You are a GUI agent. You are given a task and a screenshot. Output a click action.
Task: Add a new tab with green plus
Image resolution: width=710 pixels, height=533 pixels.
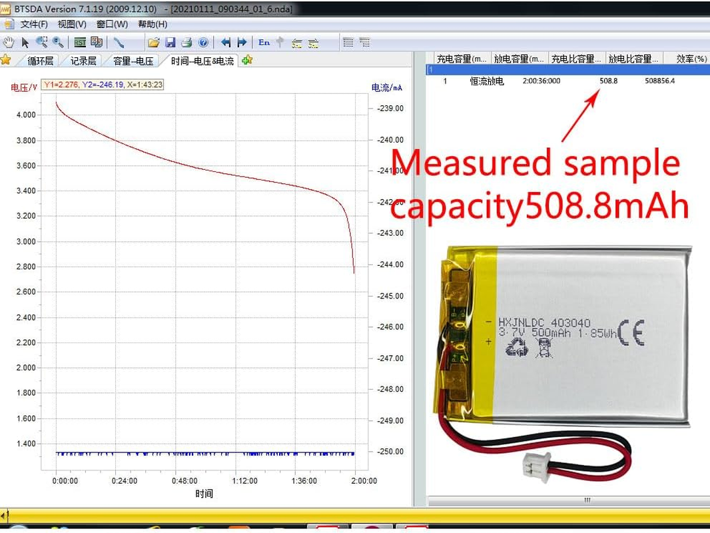(247, 60)
